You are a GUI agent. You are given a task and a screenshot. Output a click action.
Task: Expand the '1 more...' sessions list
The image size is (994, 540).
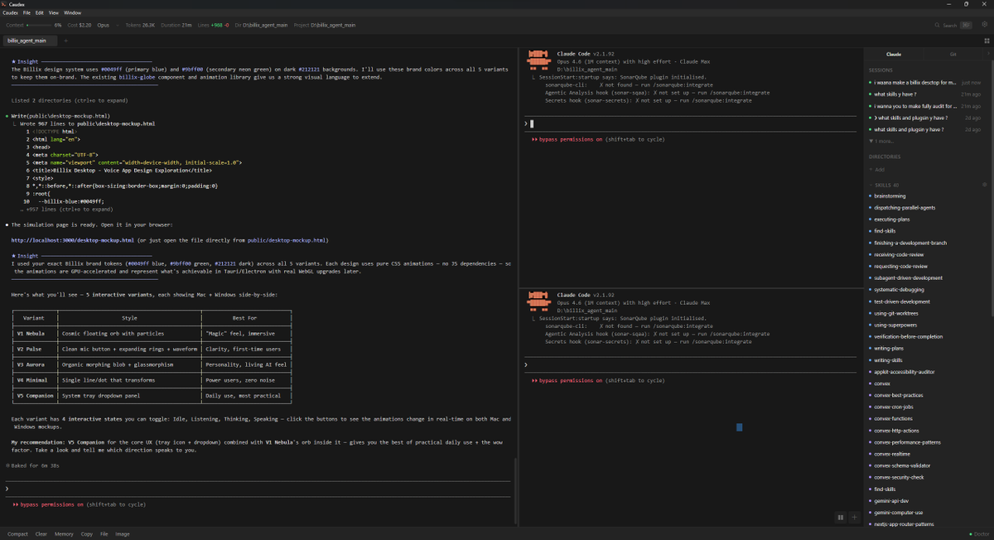(882, 141)
